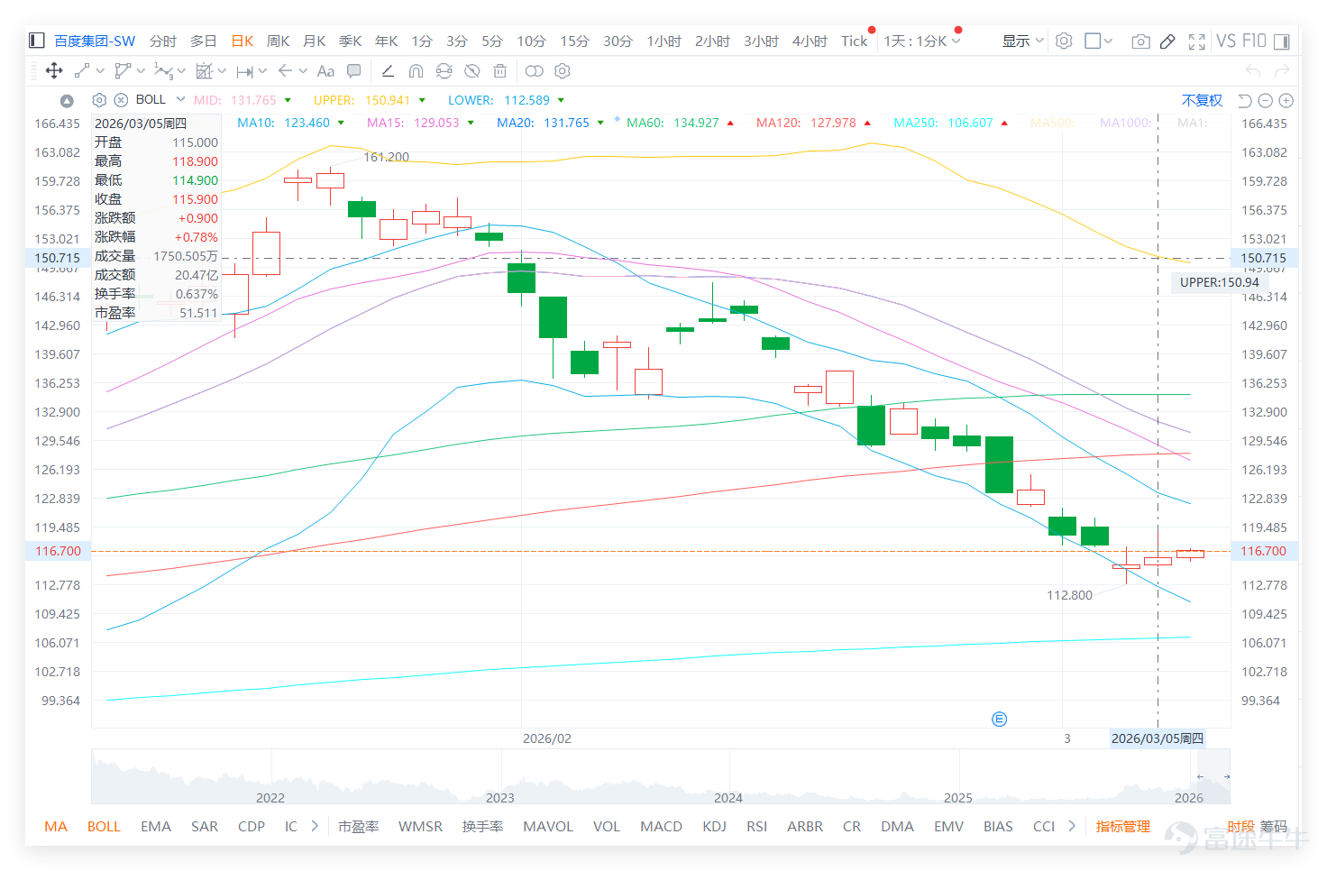
Task: Collapse indicator legend with up triangle
Action: tap(67, 101)
